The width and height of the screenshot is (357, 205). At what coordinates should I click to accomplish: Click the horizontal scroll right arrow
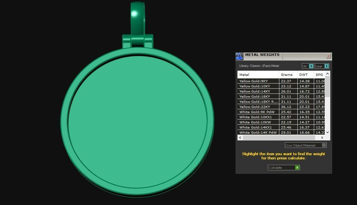(322, 138)
